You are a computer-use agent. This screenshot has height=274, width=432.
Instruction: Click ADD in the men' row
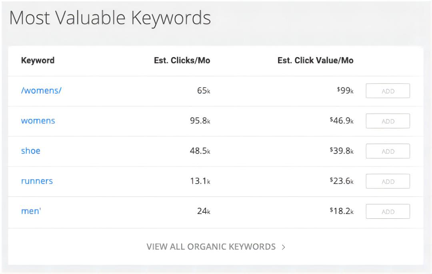click(x=388, y=212)
